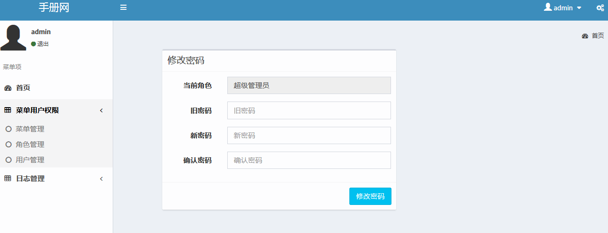The image size is (608, 233).
Task: Focus the 确认密码 input field
Action: [x=309, y=160]
